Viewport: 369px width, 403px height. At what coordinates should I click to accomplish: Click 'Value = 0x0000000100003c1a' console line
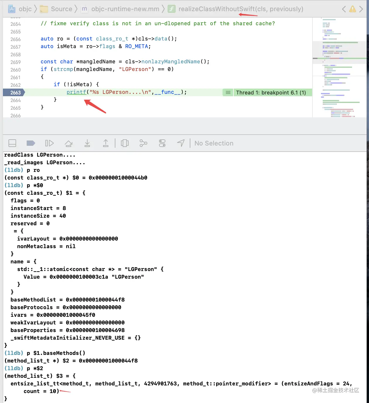pyautogui.click(x=84, y=277)
